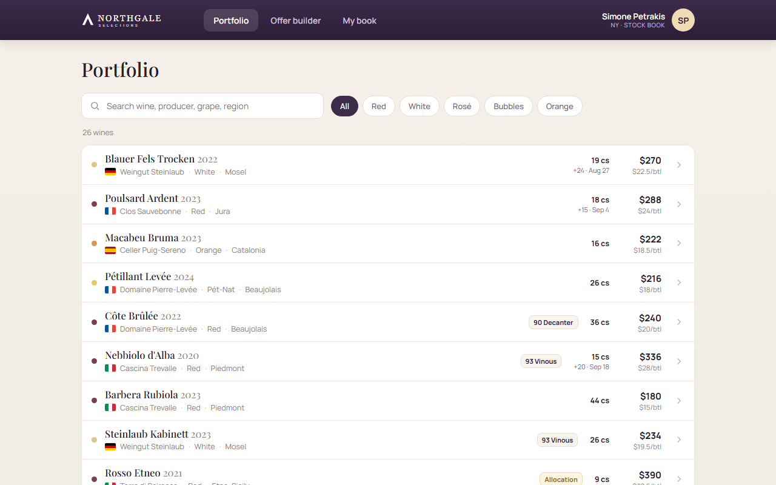
Task: Filter wines by Orange
Action: (x=560, y=106)
